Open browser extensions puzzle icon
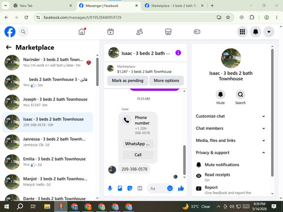Viewport: 283px width, 212px height. click(x=252, y=18)
